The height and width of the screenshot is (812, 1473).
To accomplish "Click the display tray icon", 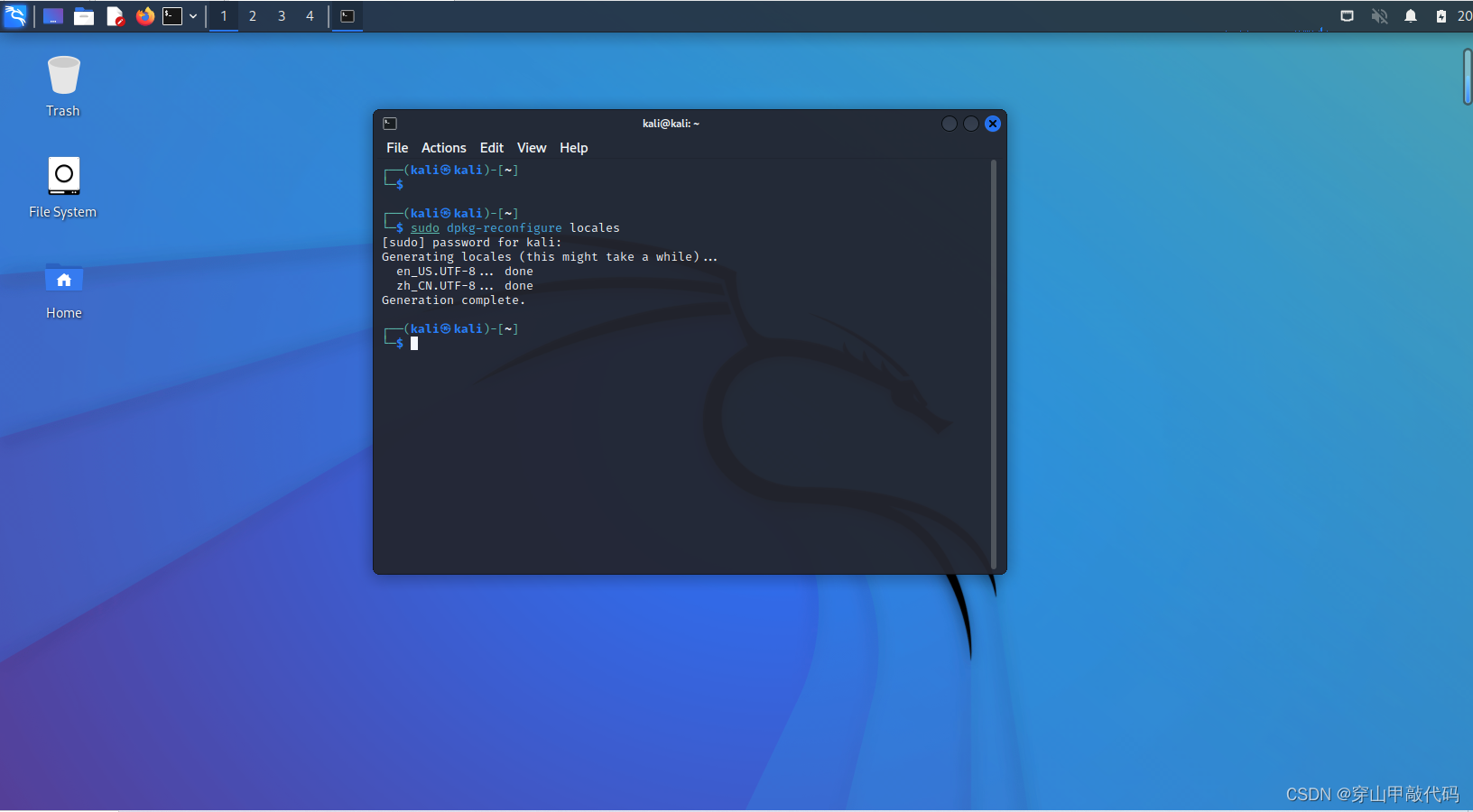I will (1347, 16).
